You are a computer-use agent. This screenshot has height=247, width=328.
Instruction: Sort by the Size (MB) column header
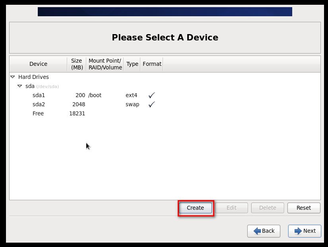(77, 64)
